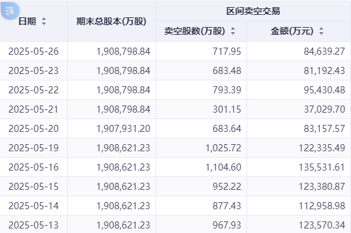
Task: Select date cell 2025-05-22
Action: tap(34, 90)
